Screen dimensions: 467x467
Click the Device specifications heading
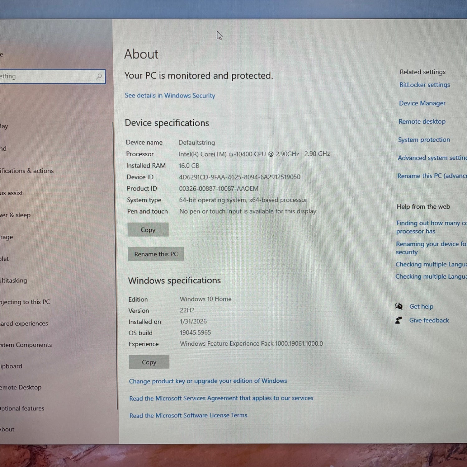pos(167,123)
